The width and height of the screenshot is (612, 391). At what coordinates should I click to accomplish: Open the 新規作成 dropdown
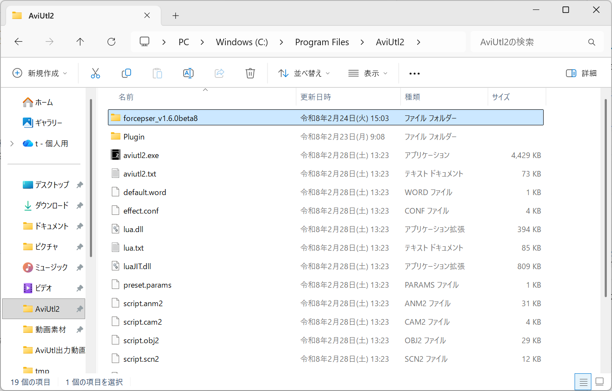coord(40,73)
